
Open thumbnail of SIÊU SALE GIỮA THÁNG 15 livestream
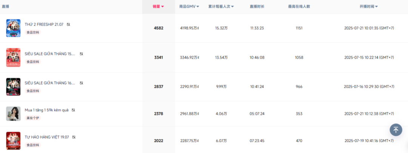13,57
